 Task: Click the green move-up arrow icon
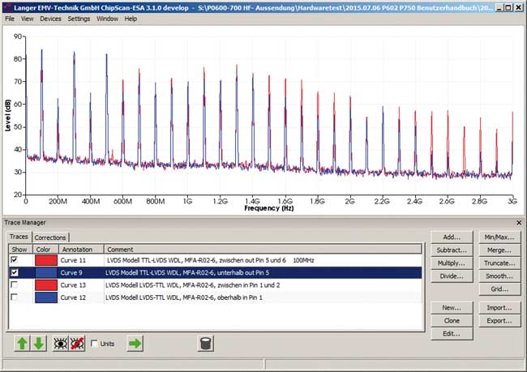coord(22,344)
